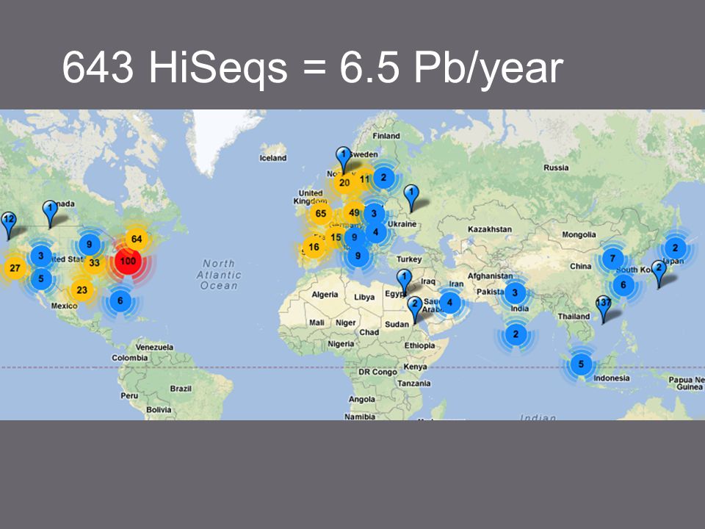Select the blue 6 cluster in eastern China

(623, 285)
